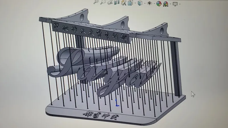Select the engraved text on the base front
Image resolution: width=228 pixels, height=128 pixels.
pos(101,115)
